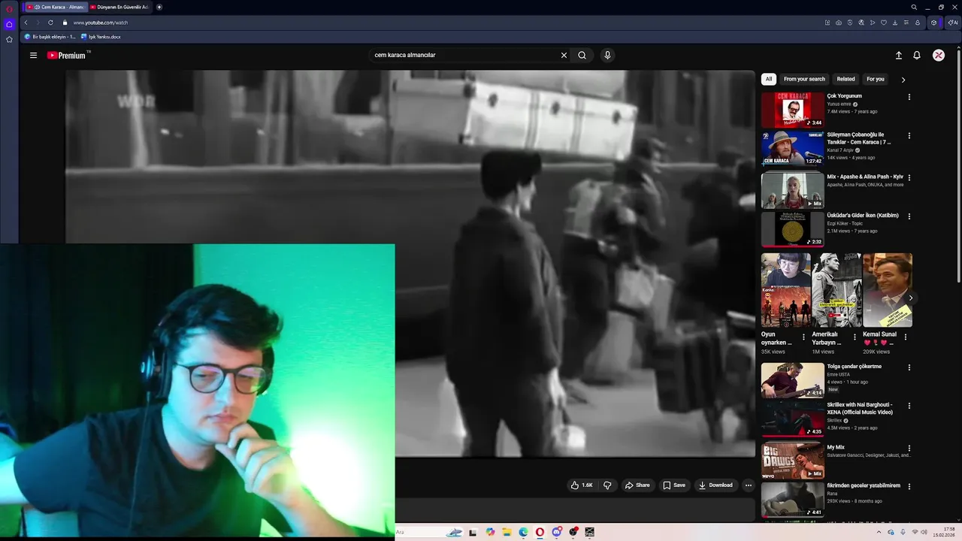Screen dimensions: 962x541
Task: Open options for Skrillex XENA video
Action: point(909,406)
